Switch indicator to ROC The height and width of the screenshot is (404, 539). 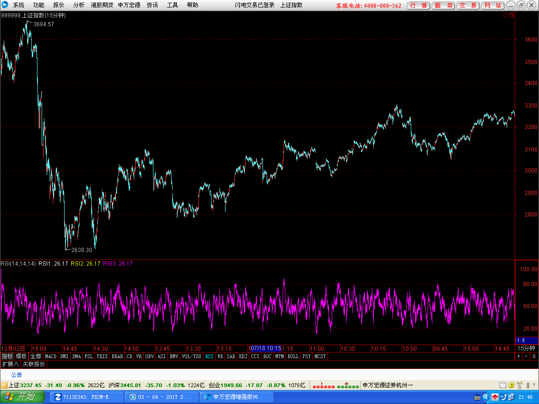point(268,356)
